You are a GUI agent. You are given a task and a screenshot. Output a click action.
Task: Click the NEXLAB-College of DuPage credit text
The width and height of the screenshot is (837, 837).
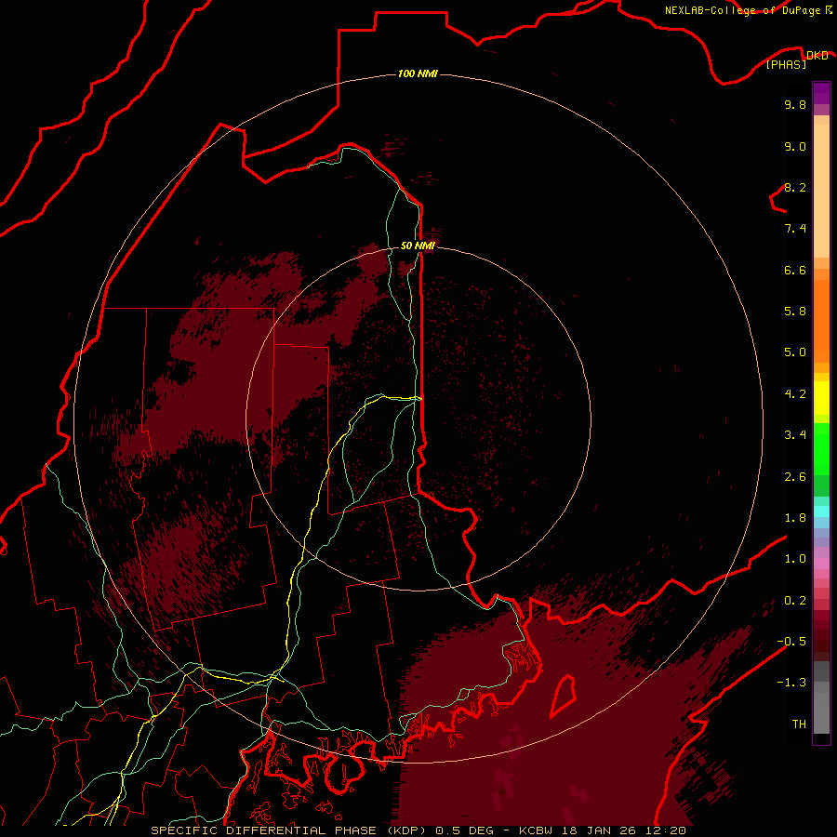[742, 10]
